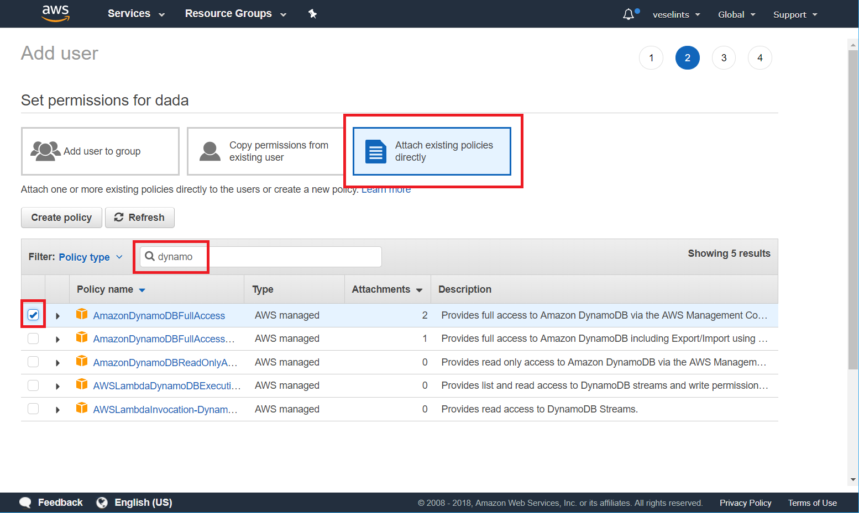Image resolution: width=859 pixels, height=513 pixels.
Task: Click the pin shortcut icon in navbar
Action: [313, 13]
